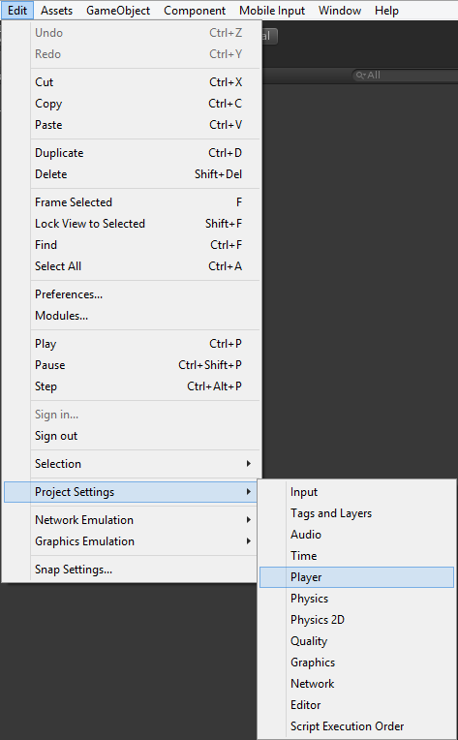Select Input from Project Settings submenu
The image size is (458, 740).
(356, 492)
